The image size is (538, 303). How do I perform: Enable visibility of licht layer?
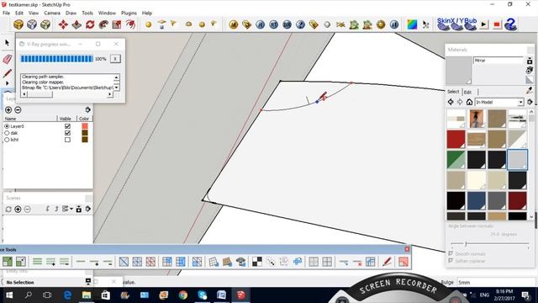point(67,140)
